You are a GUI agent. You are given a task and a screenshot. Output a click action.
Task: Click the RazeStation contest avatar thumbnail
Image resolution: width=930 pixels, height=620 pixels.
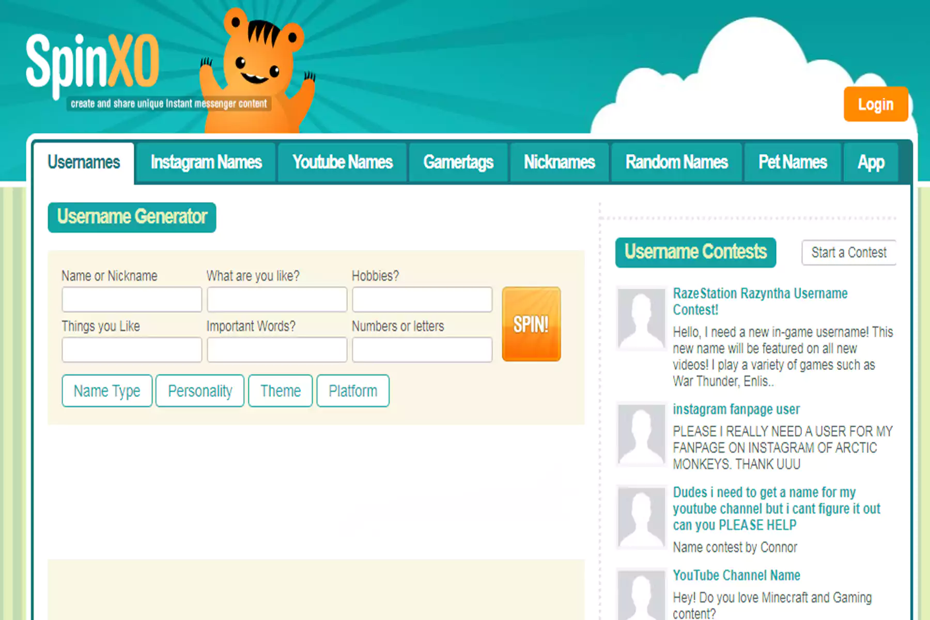point(641,318)
